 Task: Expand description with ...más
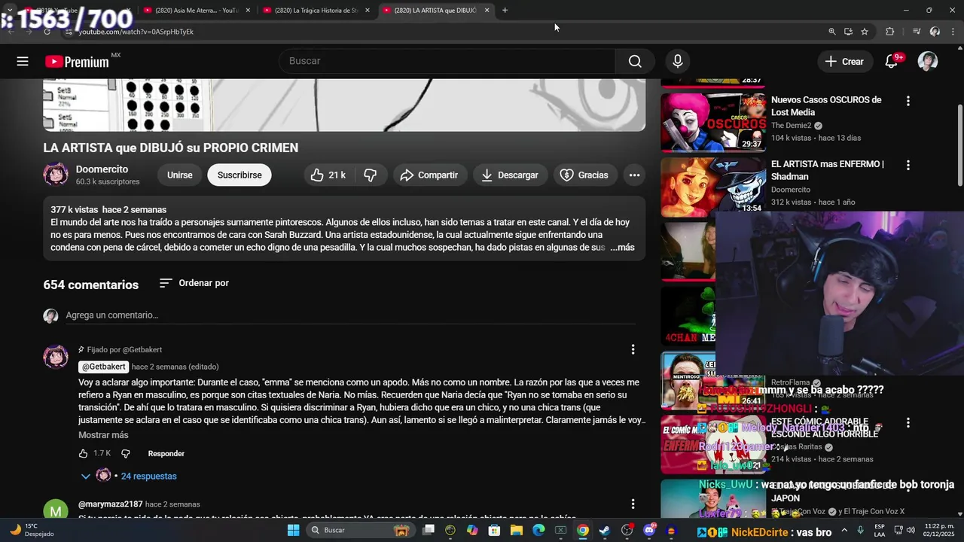pyautogui.click(x=622, y=248)
